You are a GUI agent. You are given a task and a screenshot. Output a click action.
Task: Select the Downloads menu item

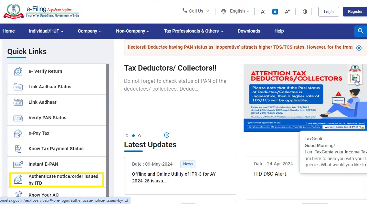click(x=249, y=31)
